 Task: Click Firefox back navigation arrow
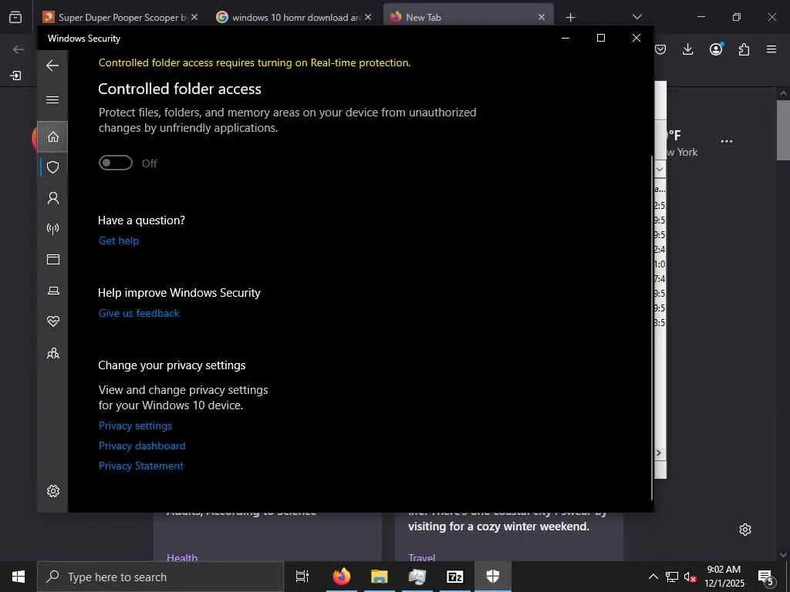point(19,49)
